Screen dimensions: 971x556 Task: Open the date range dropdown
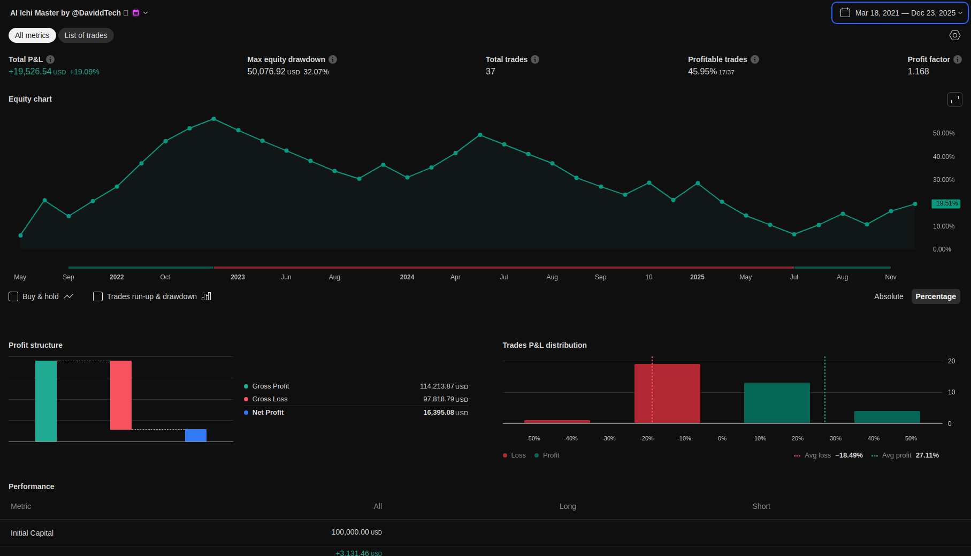point(900,13)
